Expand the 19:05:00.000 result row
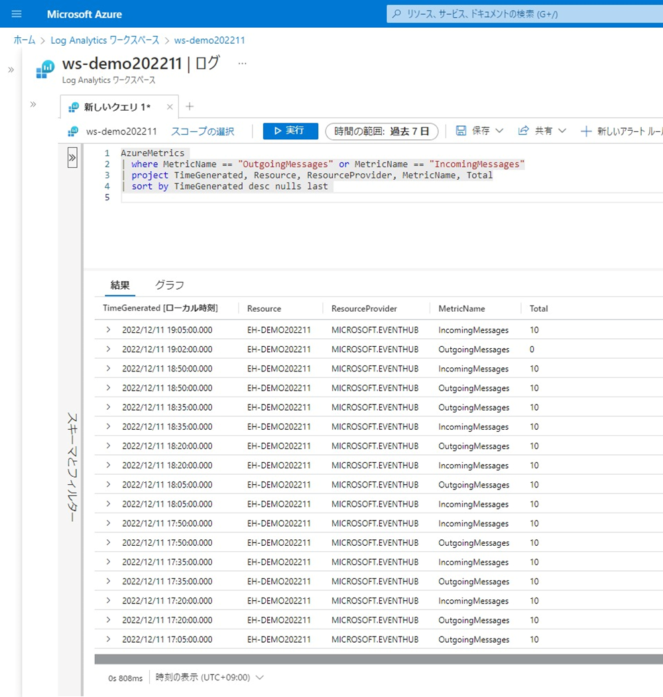Screen dimensions: 663x697 (x=108, y=330)
